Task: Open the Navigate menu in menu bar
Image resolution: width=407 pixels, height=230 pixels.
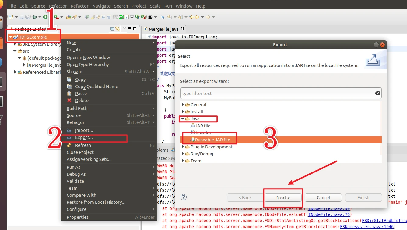Action: 101,6
